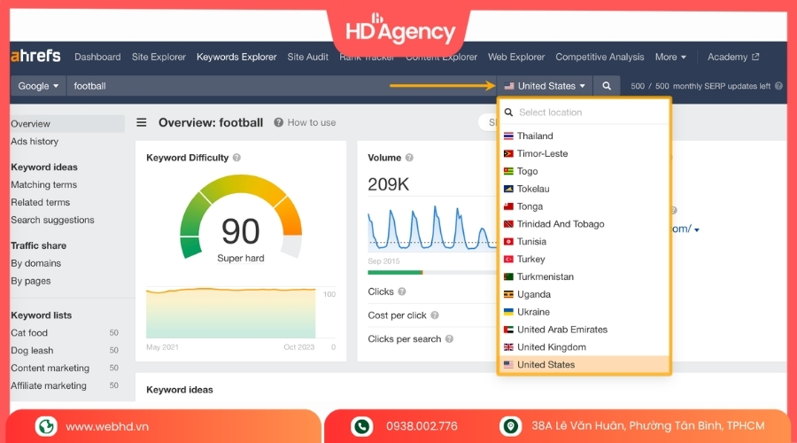797x443 pixels.
Task: Click the Togo flag
Action: click(508, 171)
